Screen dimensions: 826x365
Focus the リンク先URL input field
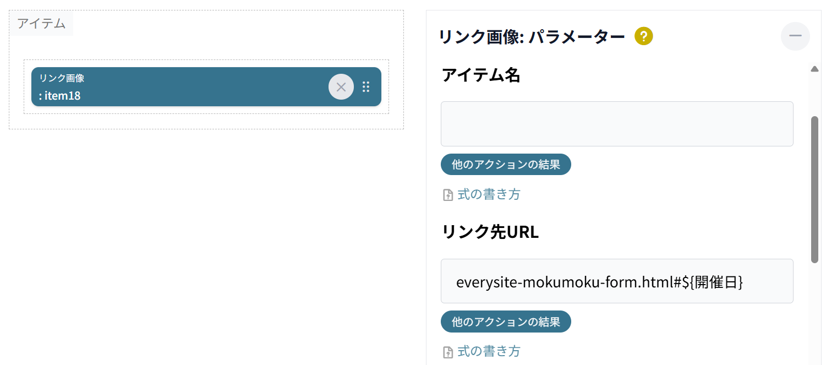(x=617, y=281)
